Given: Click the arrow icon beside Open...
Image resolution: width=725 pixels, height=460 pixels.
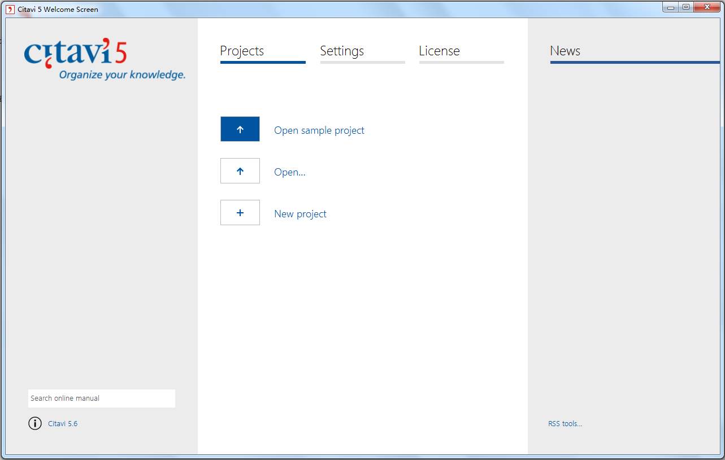Looking at the screenshot, I should 240,171.
